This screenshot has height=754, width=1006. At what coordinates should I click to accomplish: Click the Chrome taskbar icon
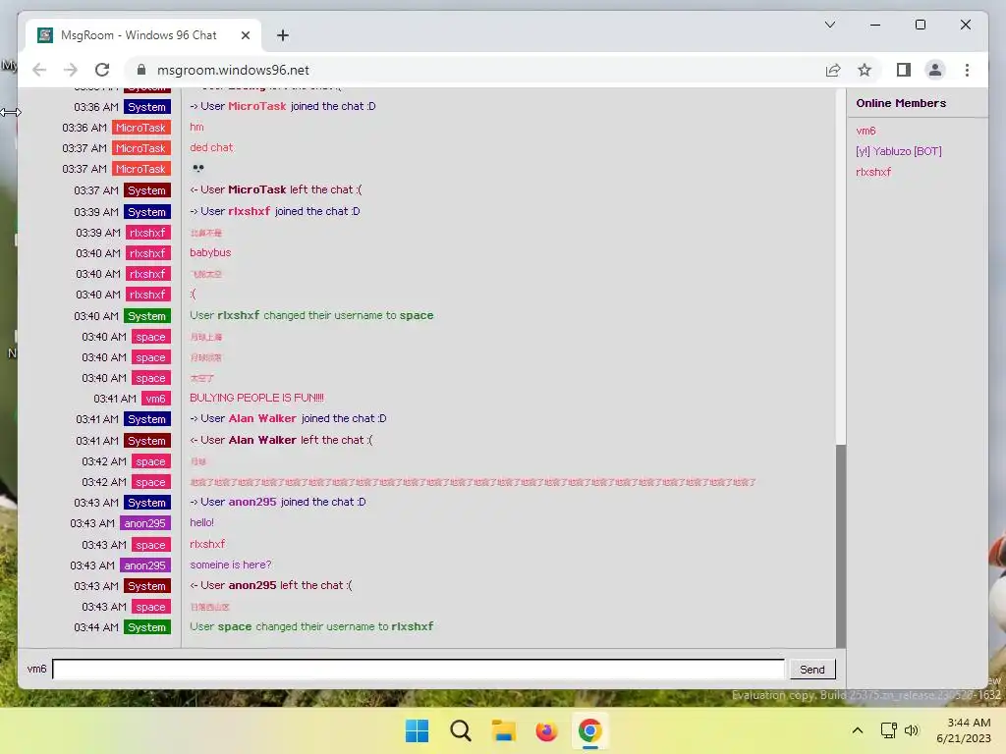(x=589, y=730)
